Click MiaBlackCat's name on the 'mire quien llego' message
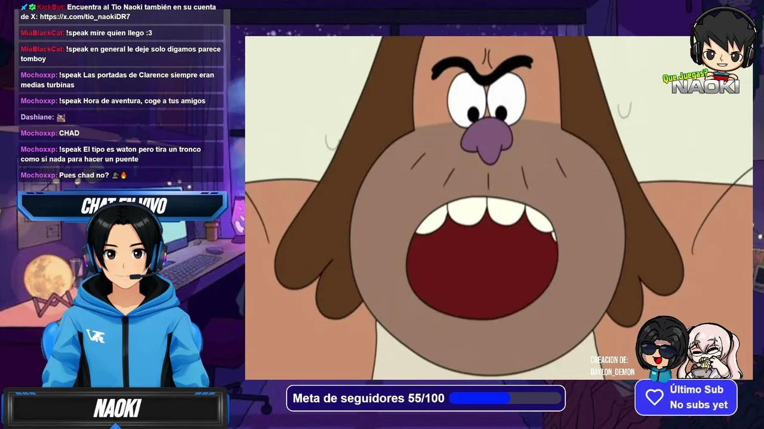 [42, 33]
